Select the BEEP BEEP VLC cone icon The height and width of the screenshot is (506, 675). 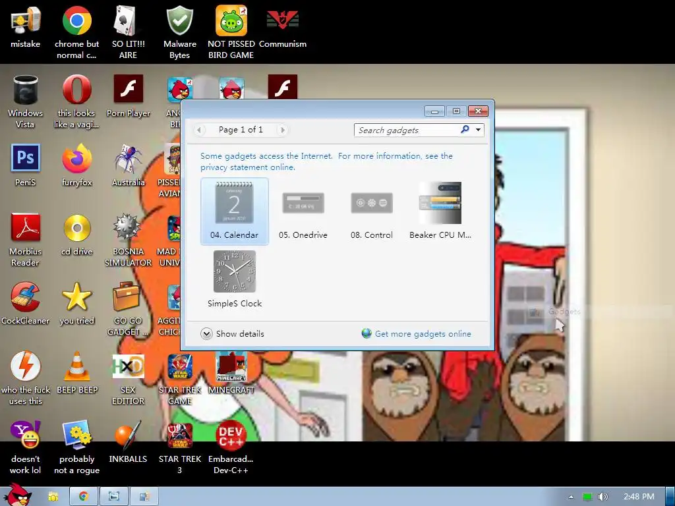76,373
